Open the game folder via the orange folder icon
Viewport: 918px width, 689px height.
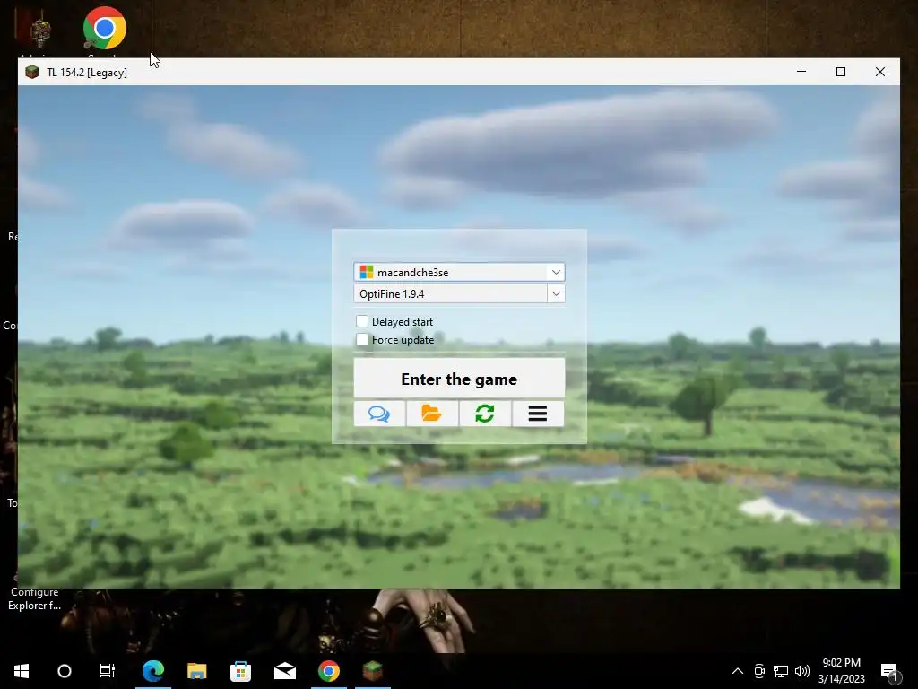pos(432,414)
